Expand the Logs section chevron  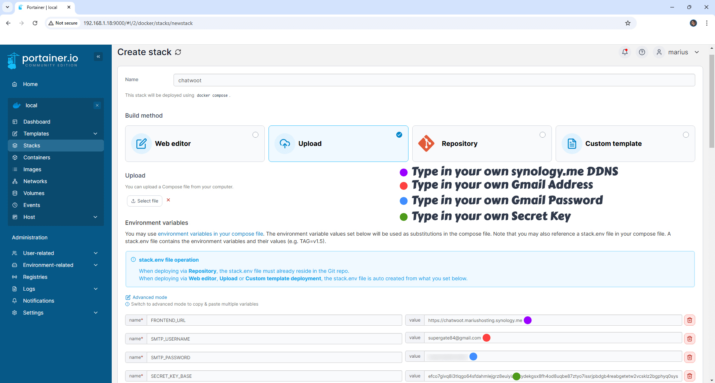pyautogui.click(x=96, y=289)
